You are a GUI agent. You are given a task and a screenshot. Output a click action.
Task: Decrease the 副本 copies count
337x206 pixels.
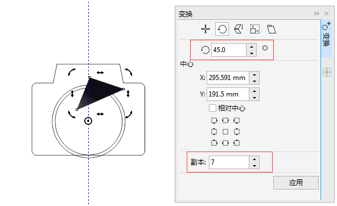254,166
